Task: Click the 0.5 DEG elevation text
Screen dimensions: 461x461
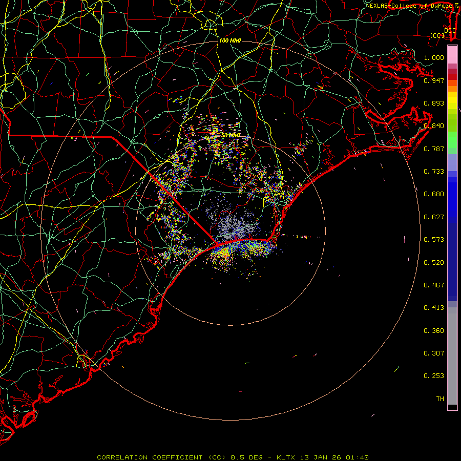Action: 247,457
